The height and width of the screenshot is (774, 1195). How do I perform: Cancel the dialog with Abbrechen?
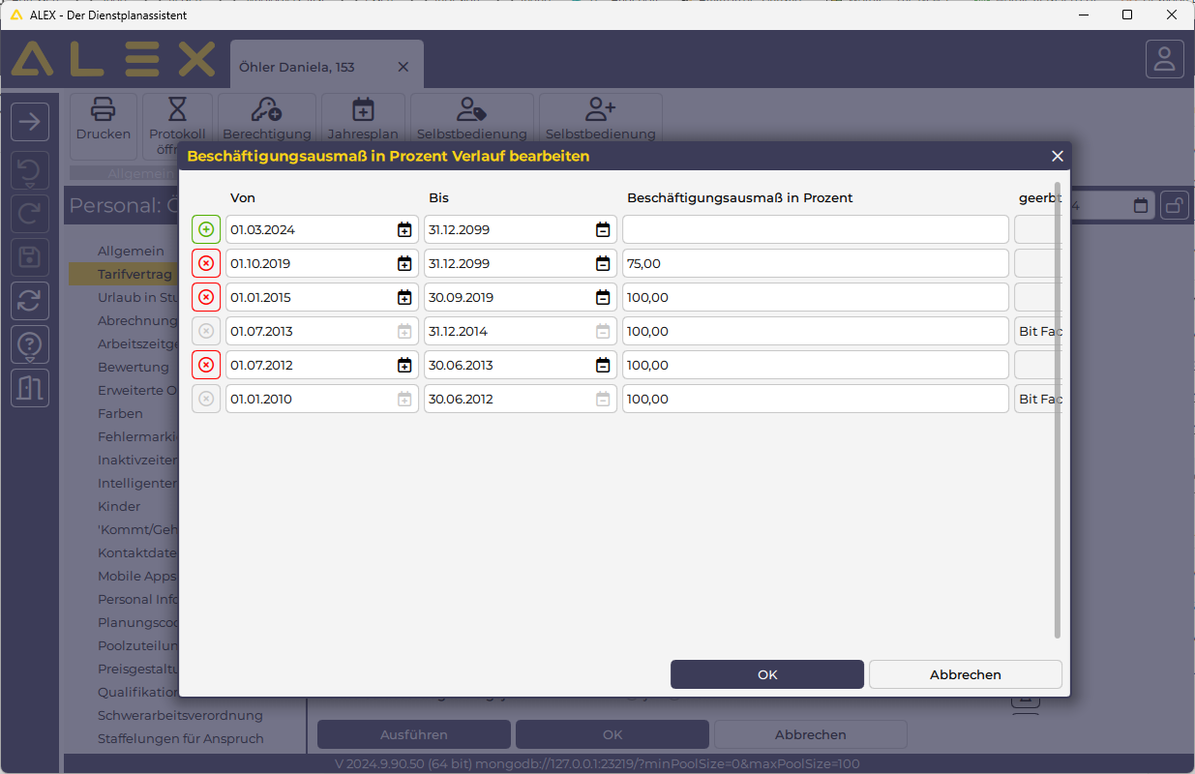[965, 674]
